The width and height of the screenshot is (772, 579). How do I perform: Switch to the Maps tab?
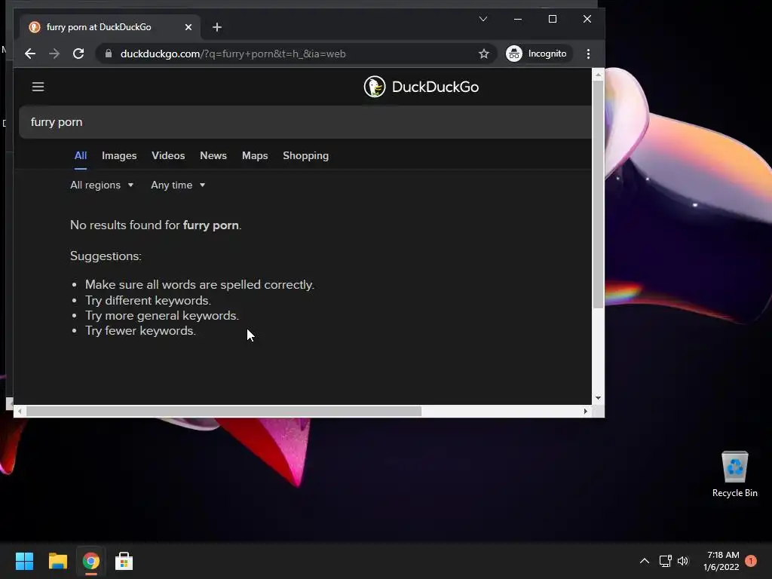[255, 155]
